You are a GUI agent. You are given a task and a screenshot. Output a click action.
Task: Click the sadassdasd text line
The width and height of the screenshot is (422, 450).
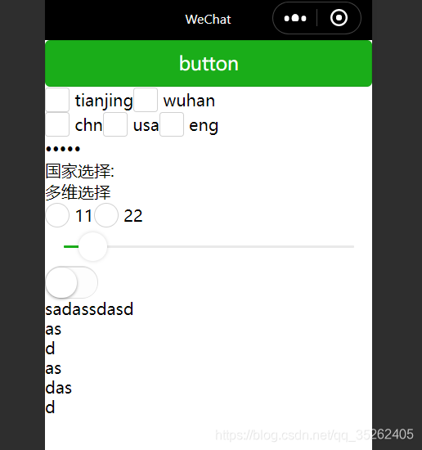tap(89, 309)
